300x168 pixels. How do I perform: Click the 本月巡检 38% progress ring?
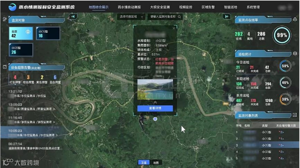pos(285,99)
